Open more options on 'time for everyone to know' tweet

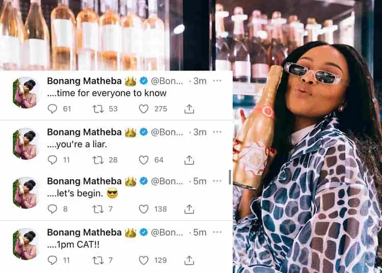pyautogui.click(x=217, y=80)
